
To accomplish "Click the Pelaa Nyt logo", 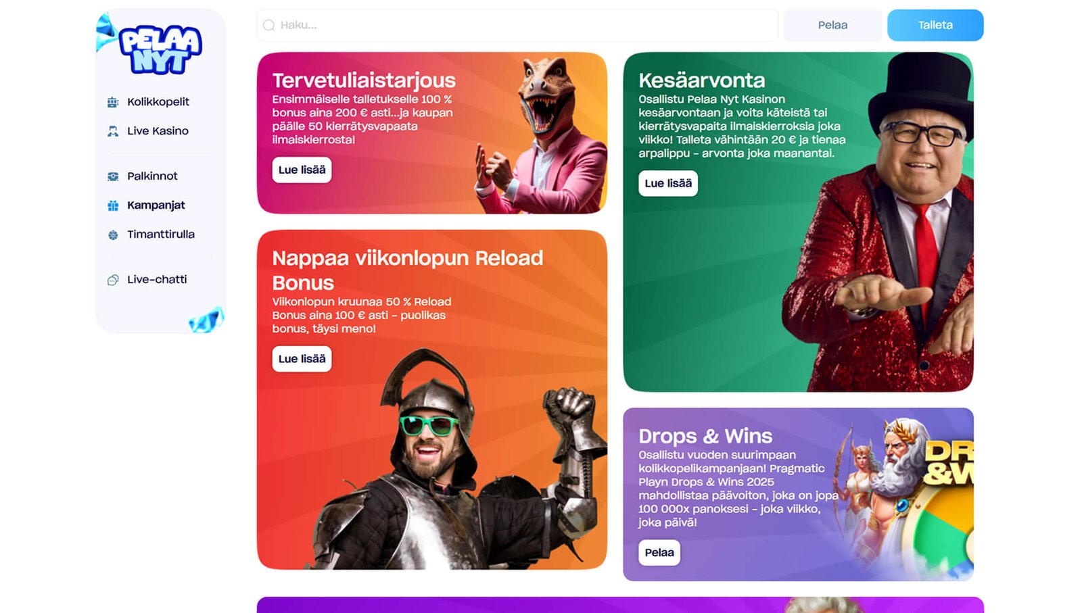I will click(x=160, y=49).
